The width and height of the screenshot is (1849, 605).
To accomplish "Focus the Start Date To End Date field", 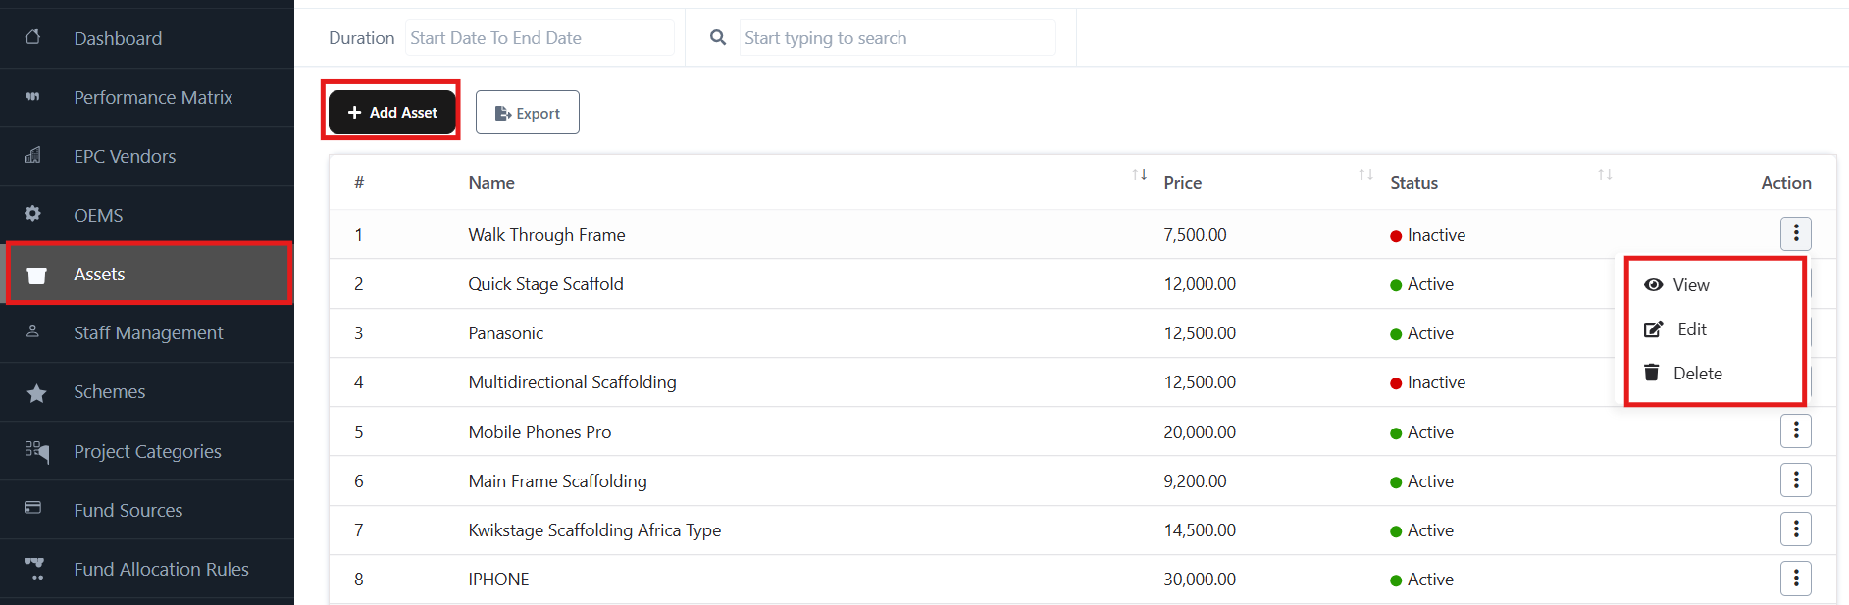I will (539, 38).
